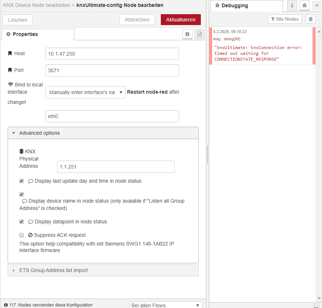Image resolution: width=322 pixels, height=308 pixels.
Task: Clear debug messages with trash icon
Action: click(x=310, y=19)
